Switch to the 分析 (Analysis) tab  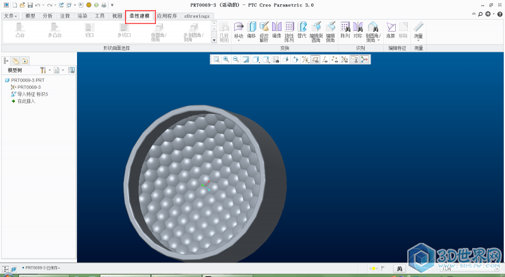pyautogui.click(x=48, y=16)
